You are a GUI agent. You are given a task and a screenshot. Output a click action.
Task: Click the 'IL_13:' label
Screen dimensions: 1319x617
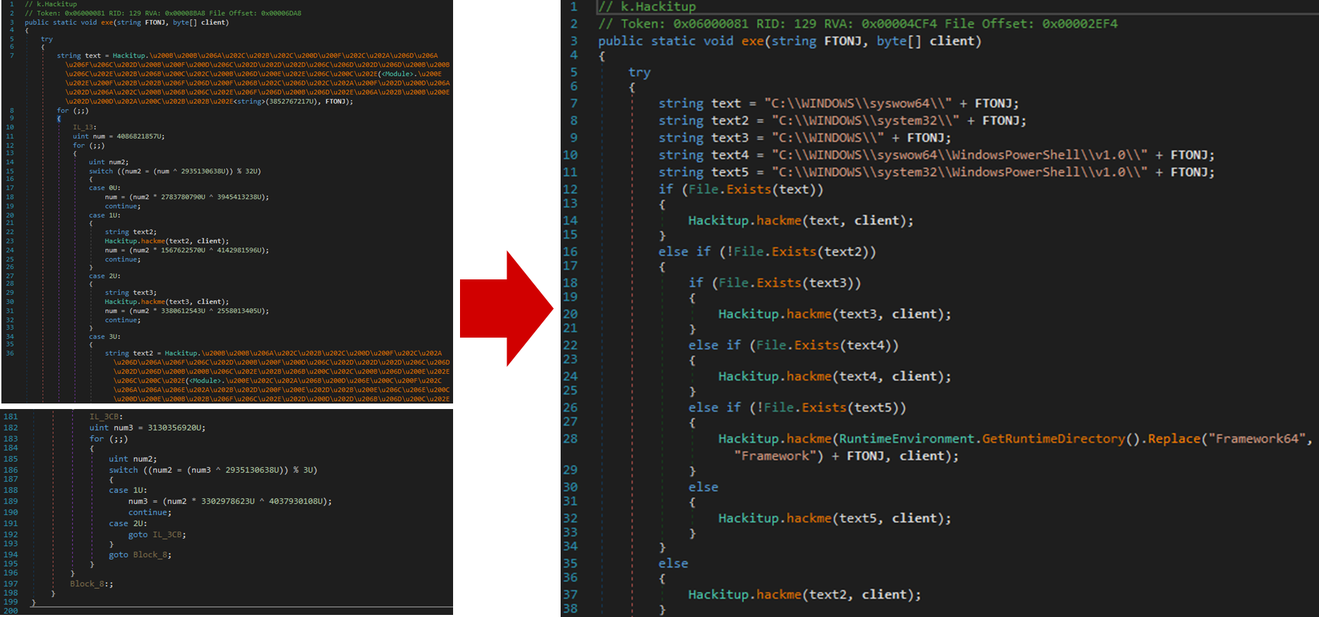85,128
